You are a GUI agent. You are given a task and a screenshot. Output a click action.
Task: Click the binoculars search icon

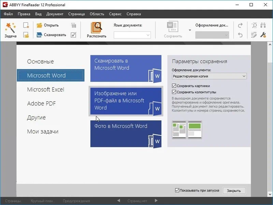coord(263,25)
